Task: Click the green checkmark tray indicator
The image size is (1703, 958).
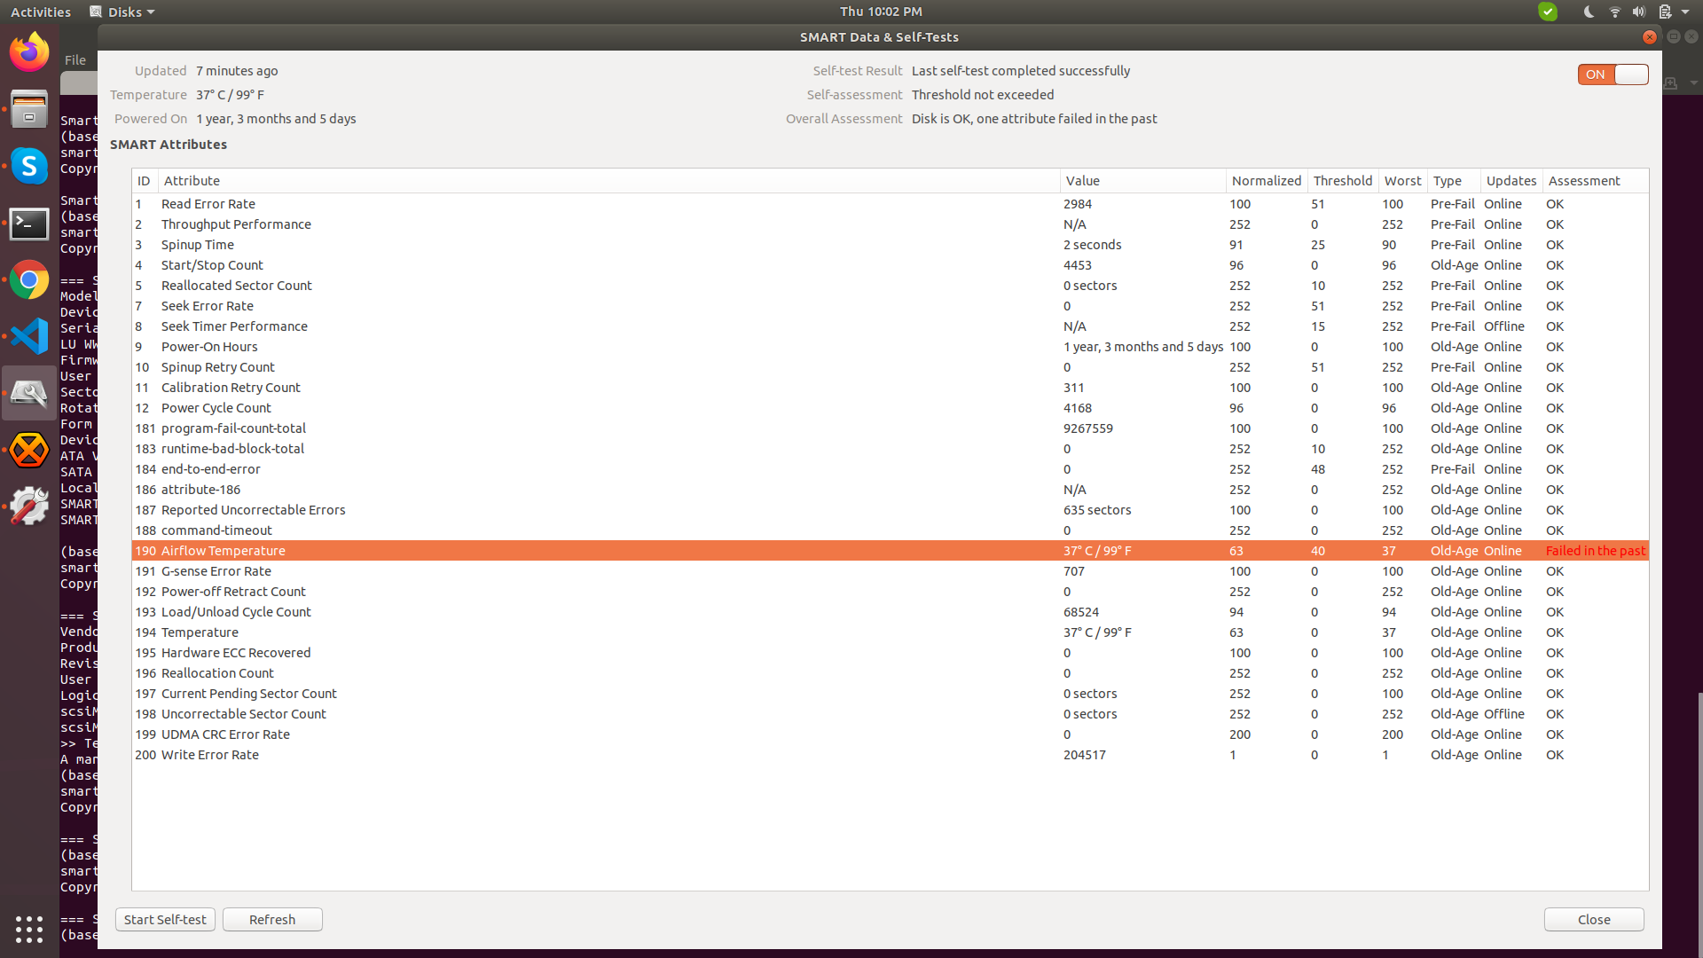Action: coord(1548,12)
